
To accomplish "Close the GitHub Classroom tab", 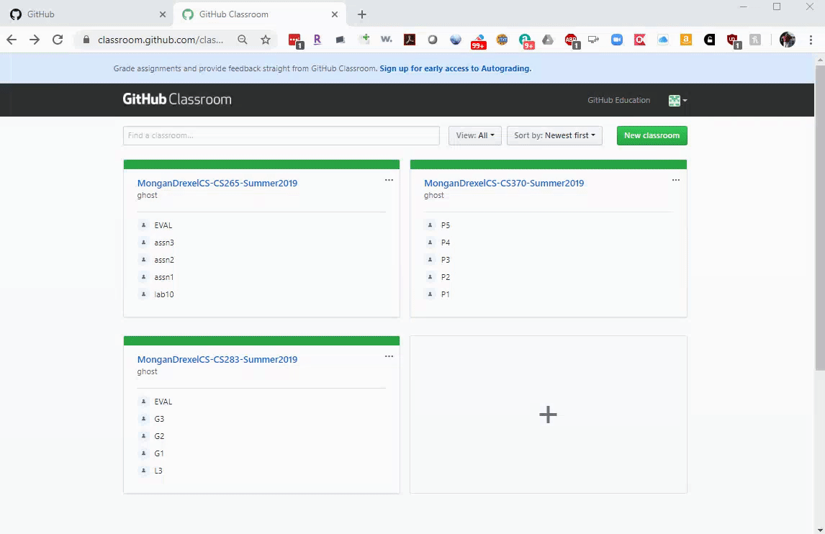I will 335,14.
